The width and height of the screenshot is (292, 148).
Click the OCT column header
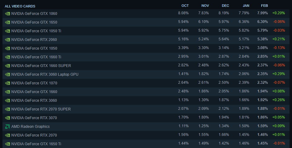(185, 6)
